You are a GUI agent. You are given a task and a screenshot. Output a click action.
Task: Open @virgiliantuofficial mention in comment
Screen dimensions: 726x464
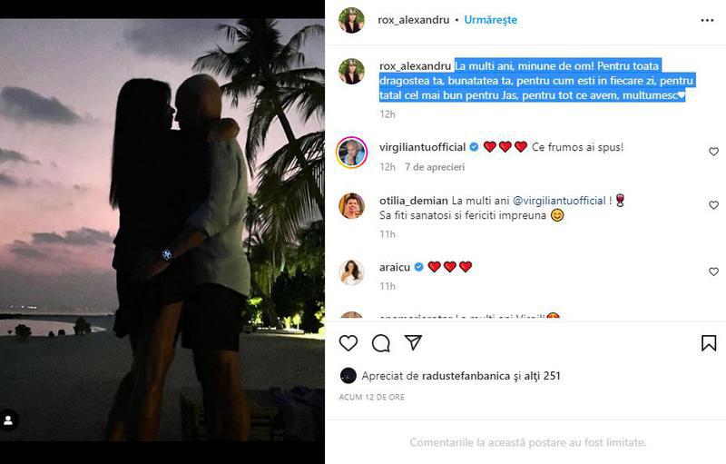(559, 201)
